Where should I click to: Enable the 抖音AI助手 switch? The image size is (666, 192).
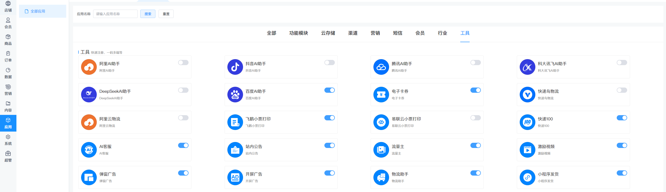pyautogui.click(x=330, y=63)
